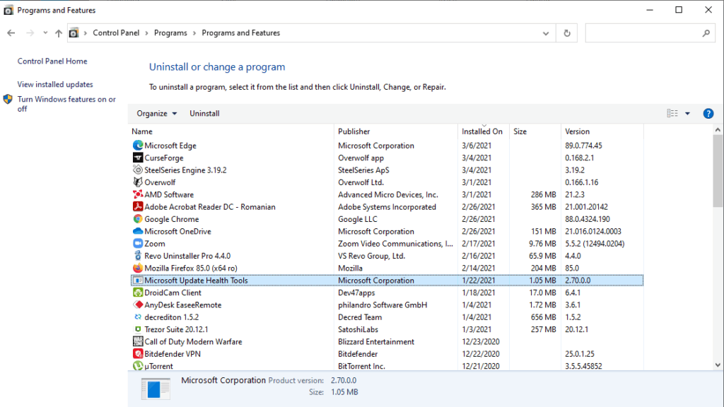This screenshot has height=407, width=724.
Task: Click the search magnifier icon
Action: coord(706,33)
